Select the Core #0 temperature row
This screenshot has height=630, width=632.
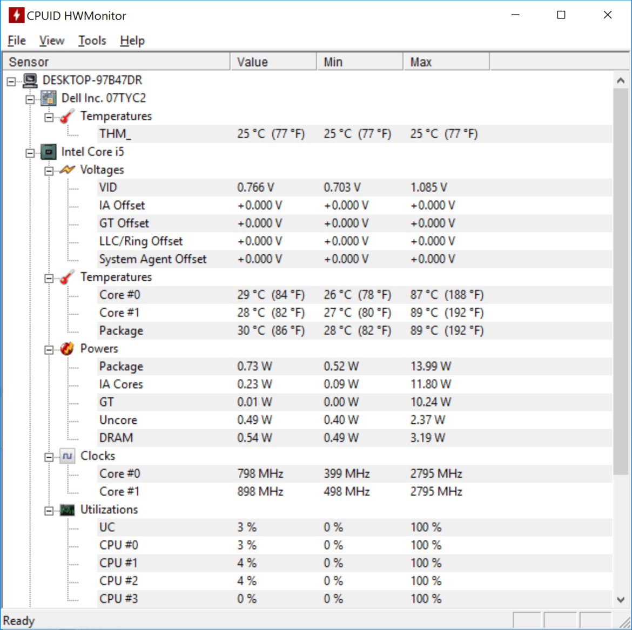click(355, 295)
